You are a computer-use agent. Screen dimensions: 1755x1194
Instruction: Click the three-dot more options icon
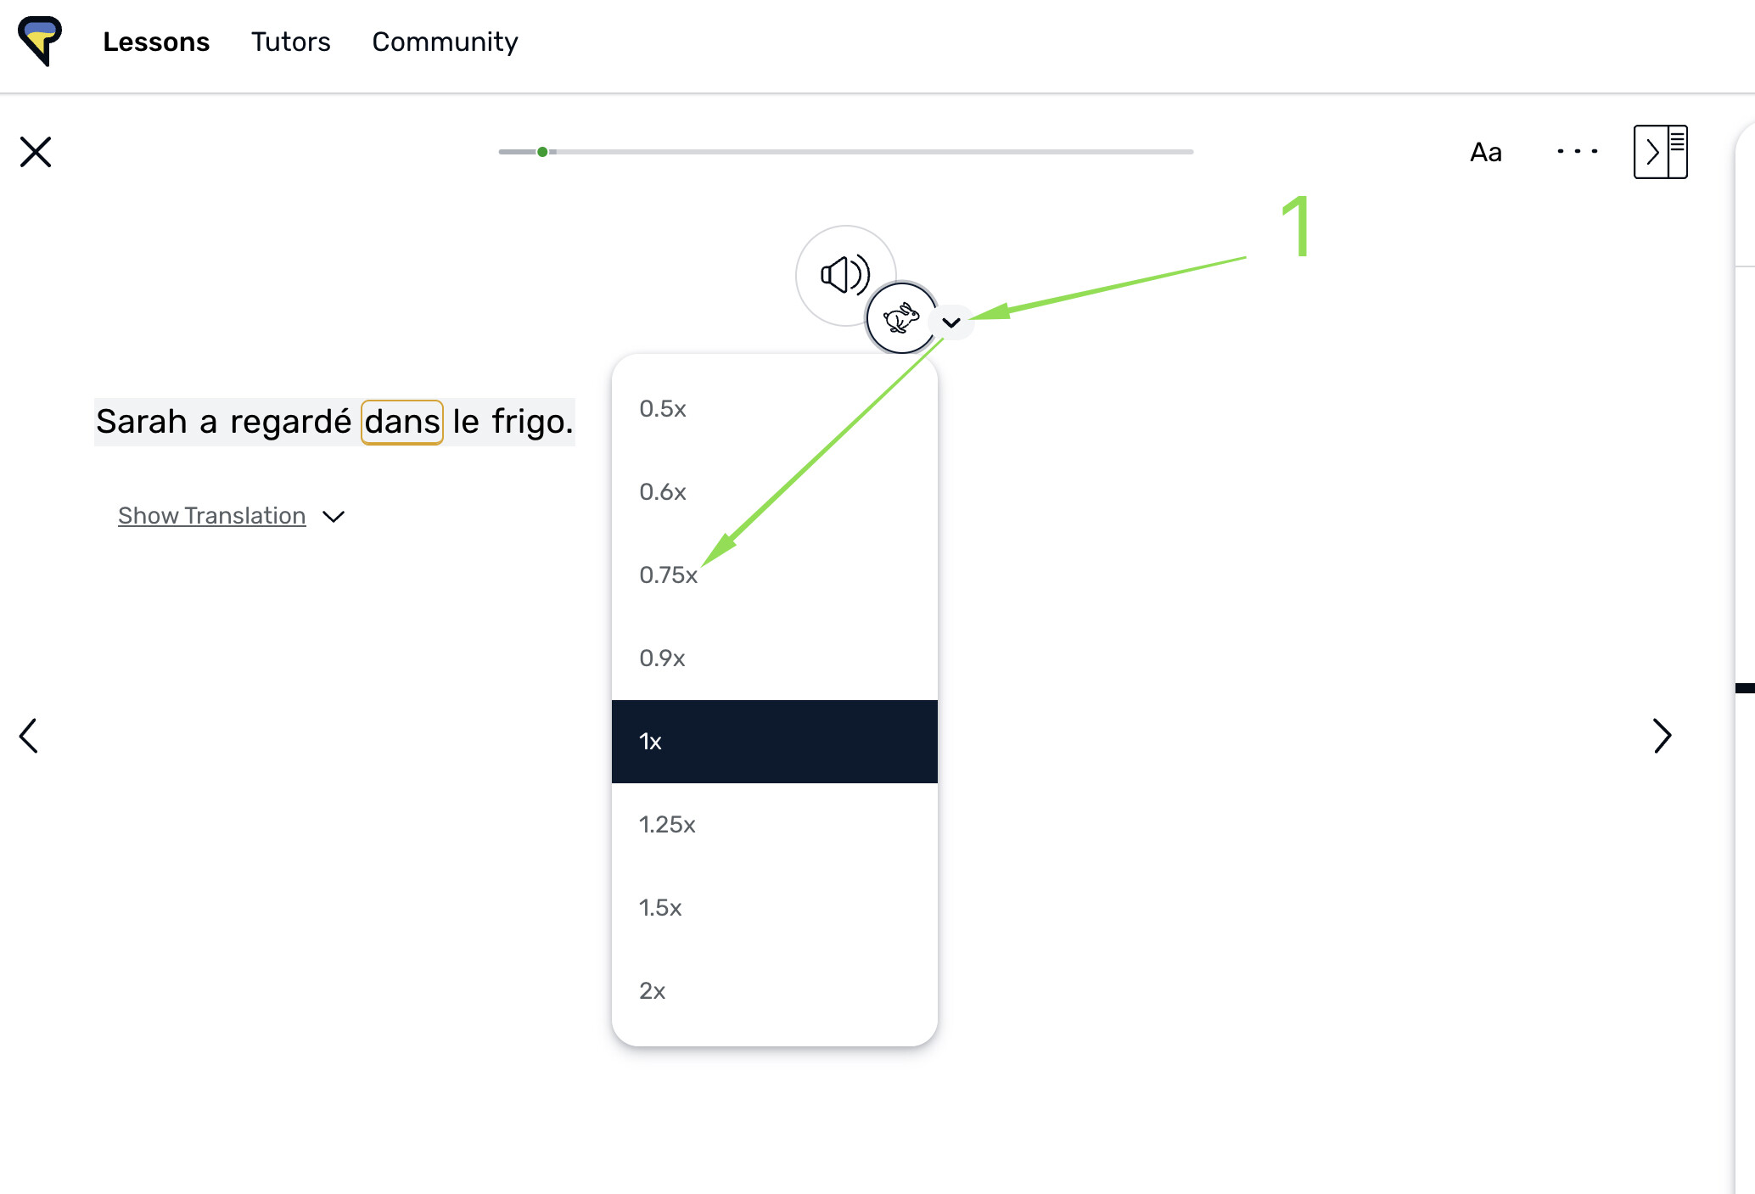click(x=1578, y=152)
